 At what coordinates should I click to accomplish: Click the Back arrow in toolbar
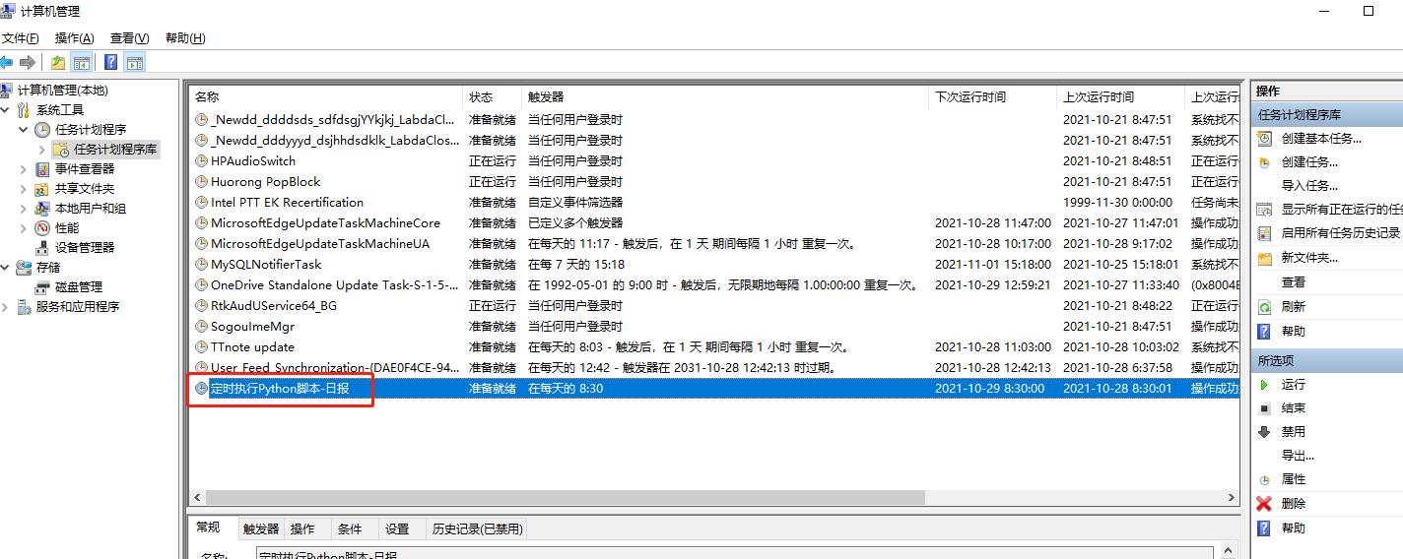coord(6,63)
